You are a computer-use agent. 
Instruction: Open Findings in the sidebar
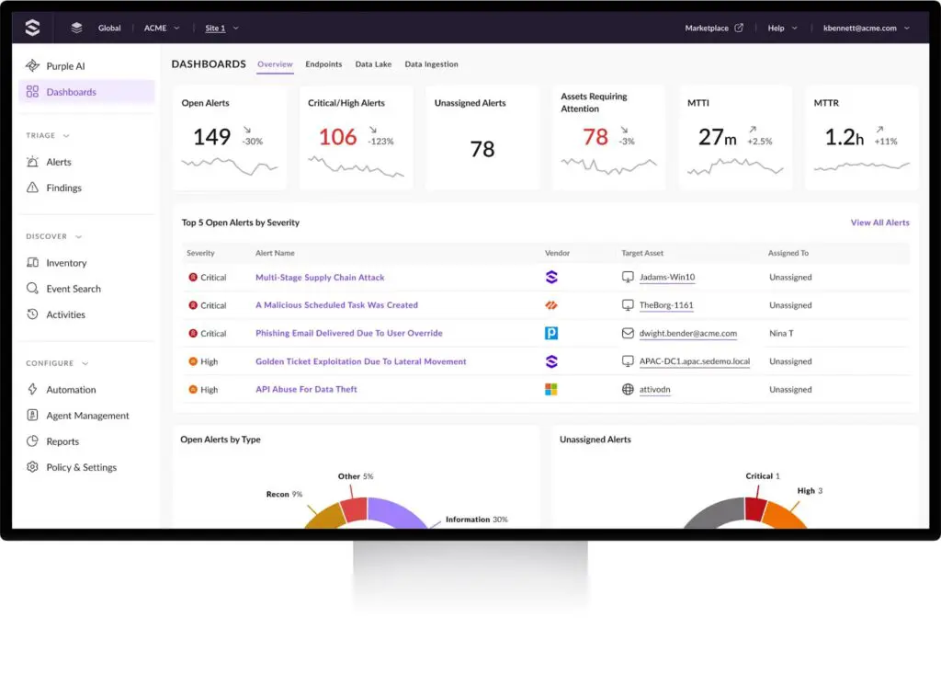pyautogui.click(x=63, y=188)
